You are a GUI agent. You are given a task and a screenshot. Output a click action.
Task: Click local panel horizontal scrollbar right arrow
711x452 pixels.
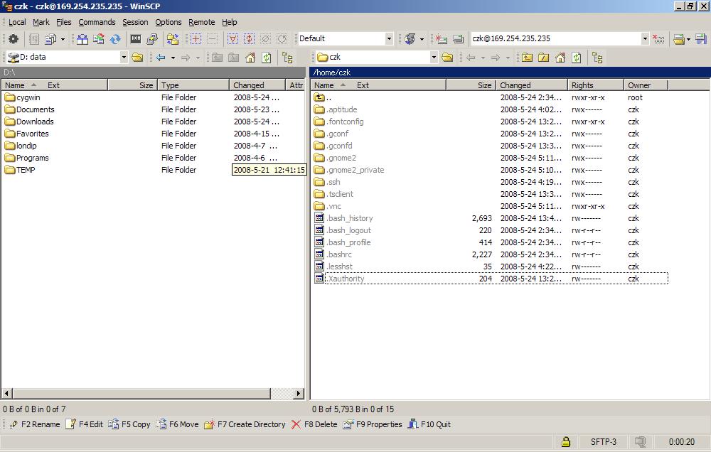299,393
